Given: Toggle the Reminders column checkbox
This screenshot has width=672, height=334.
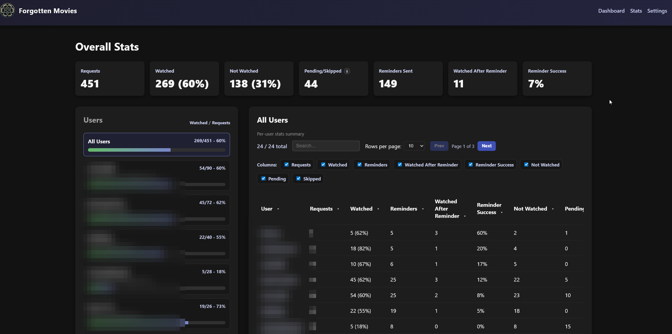Looking at the screenshot, I should click(359, 165).
